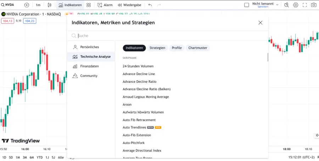This screenshot has height=161, width=319.
Task: Set the chart range to 5J
Action: [53, 157]
